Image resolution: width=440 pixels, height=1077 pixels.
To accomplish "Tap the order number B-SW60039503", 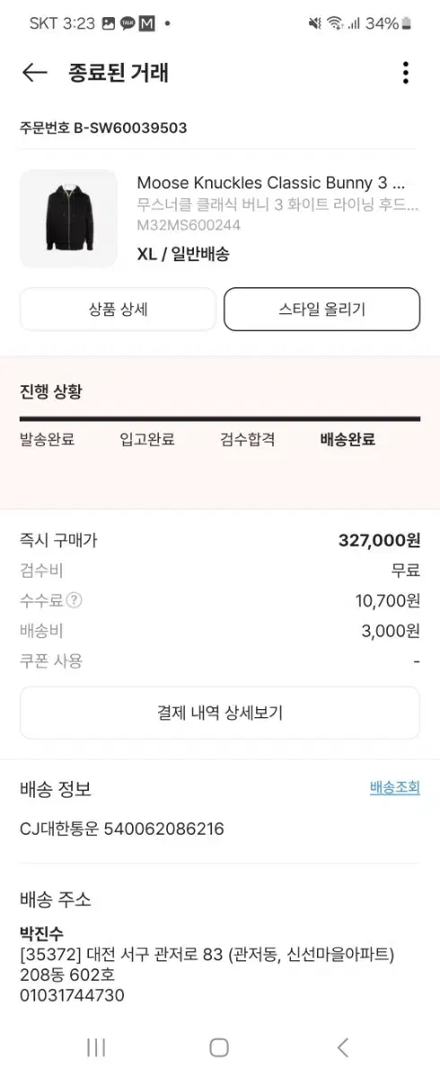I will click(x=103, y=127).
